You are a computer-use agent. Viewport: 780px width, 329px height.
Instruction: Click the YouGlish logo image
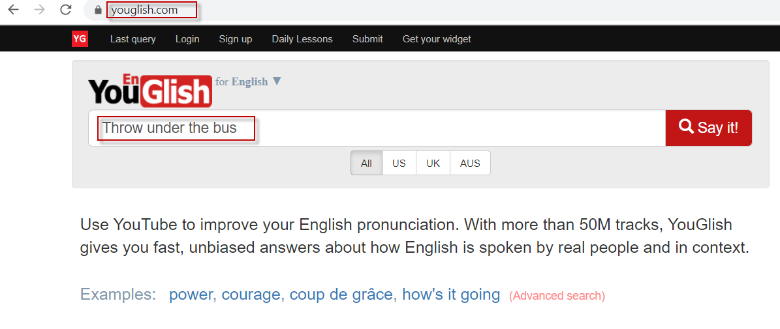150,91
